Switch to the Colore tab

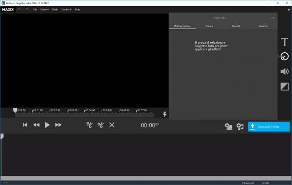click(209, 26)
